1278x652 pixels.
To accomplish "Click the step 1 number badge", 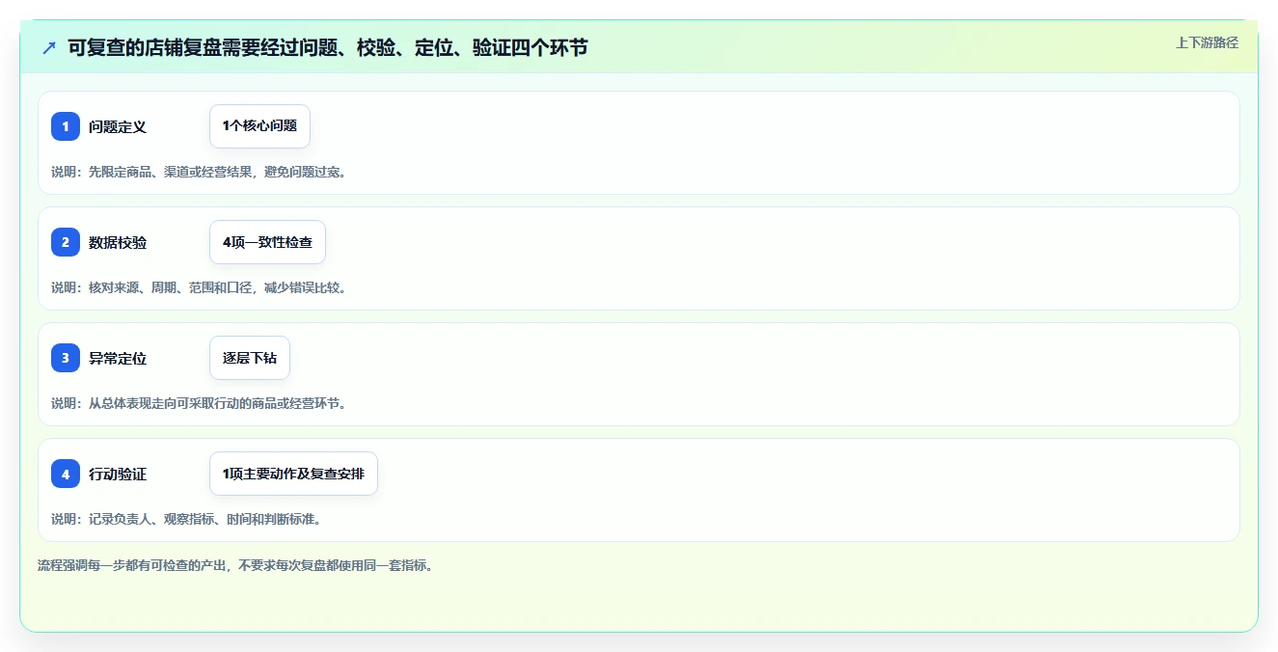I will point(66,126).
